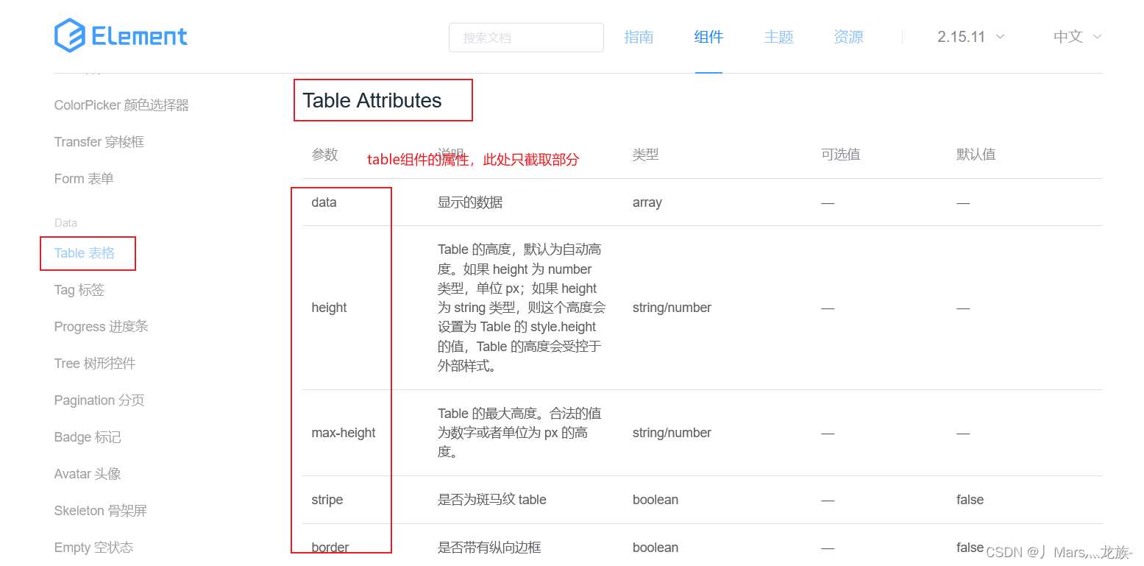Click the 是否为斑马纹 table description
1144x566 pixels.
492,500
